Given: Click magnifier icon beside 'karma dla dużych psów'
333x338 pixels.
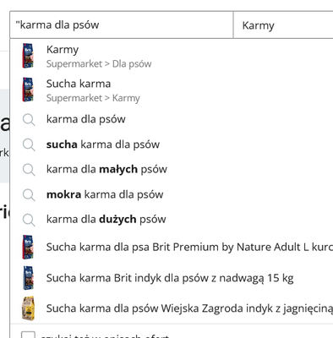Looking at the screenshot, I should [x=29, y=220].
